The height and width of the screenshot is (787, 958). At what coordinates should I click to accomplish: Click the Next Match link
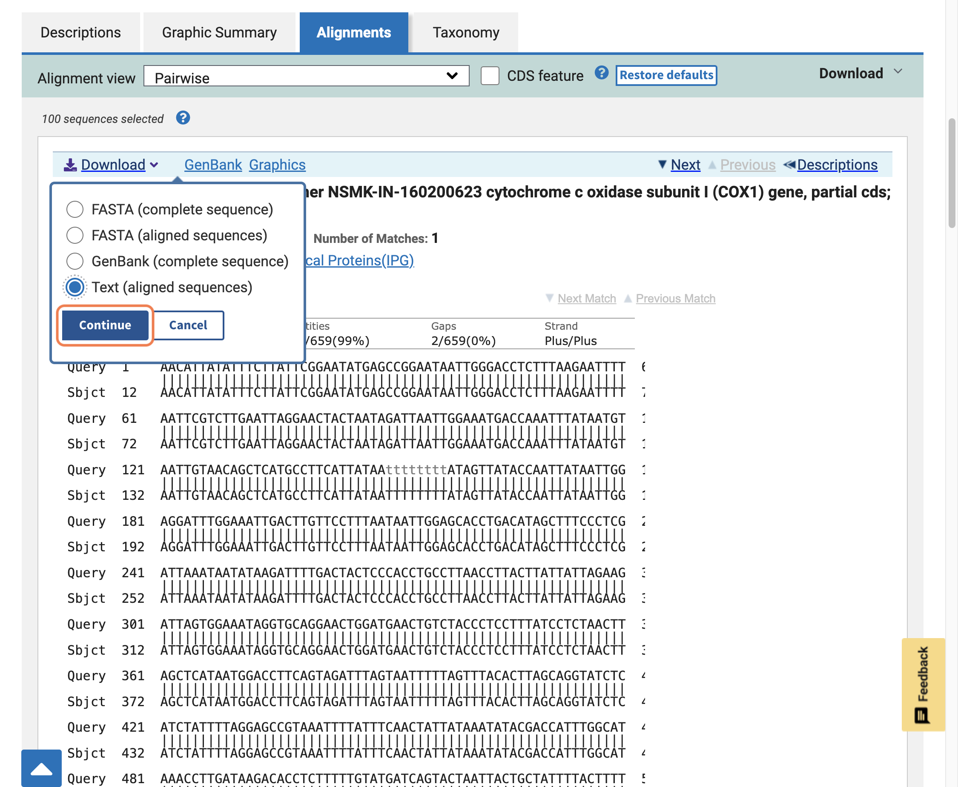click(x=587, y=298)
